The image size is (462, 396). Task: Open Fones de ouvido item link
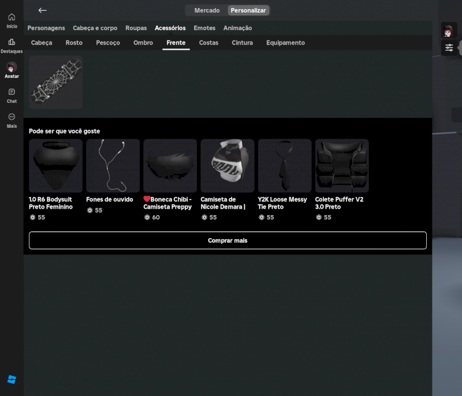(110, 199)
